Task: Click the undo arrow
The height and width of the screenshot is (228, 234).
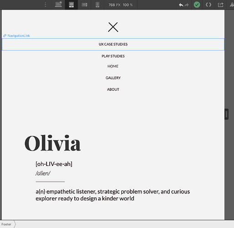Action: tap(181, 5)
